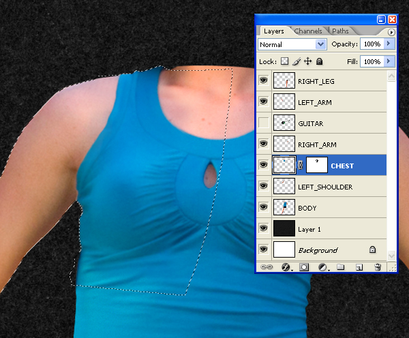This screenshot has height=338, width=409.
Task: Click link layers chain icon
Action: [267, 267]
